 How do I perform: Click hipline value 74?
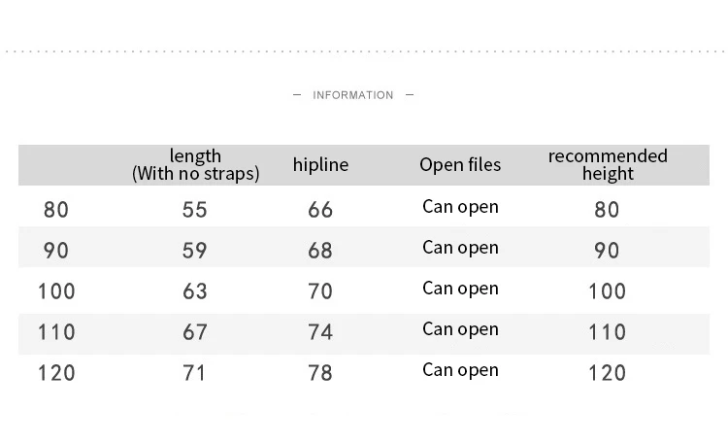[320, 332]
